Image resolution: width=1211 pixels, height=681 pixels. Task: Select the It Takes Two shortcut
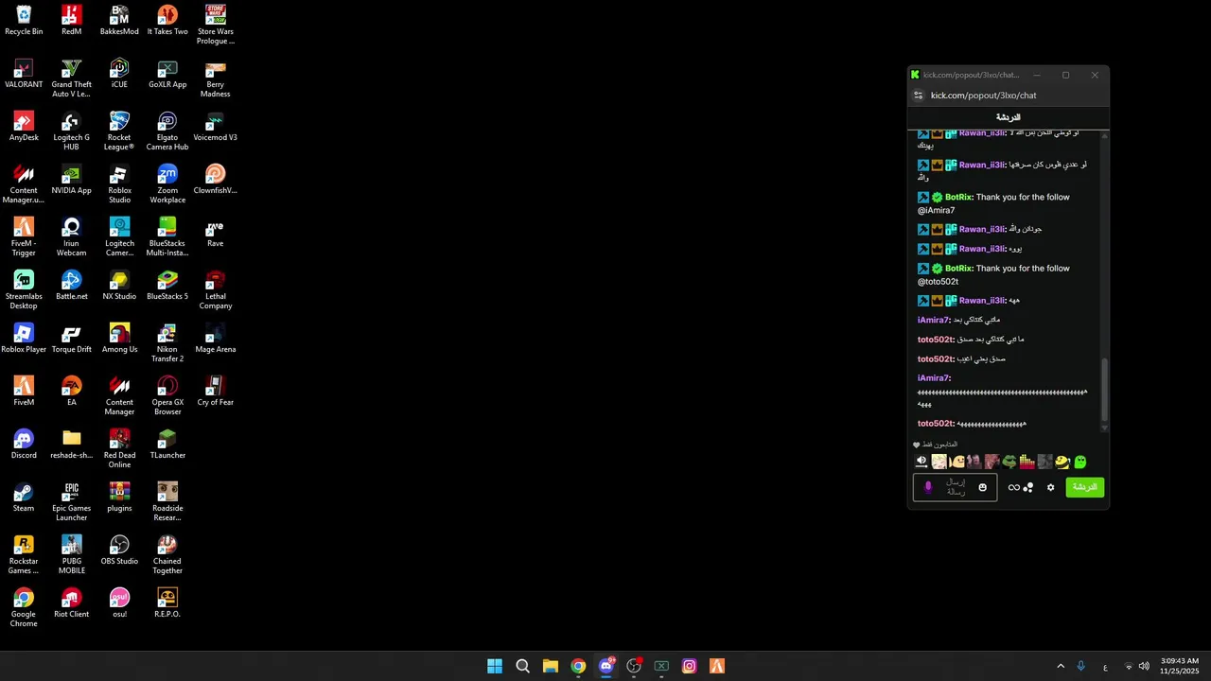(x=167, y=21)
